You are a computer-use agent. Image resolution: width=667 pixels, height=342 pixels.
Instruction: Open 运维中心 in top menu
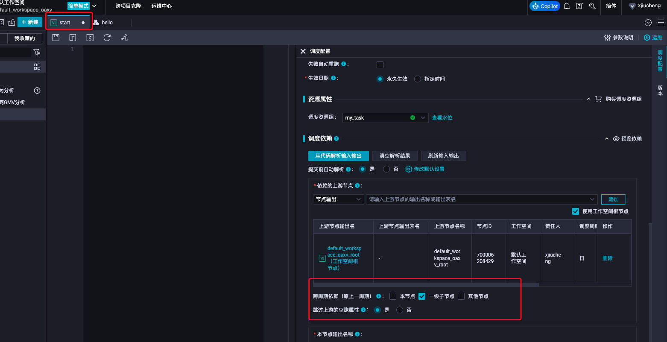pos(161,6)
